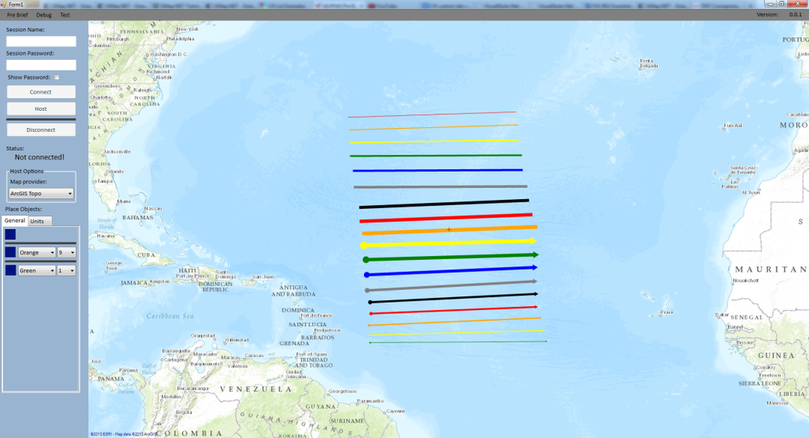Image resolution: width=809 pixels, height=438 pixels.
Task: Click the Jacksonville city label on the map
Action: point(117,152)
